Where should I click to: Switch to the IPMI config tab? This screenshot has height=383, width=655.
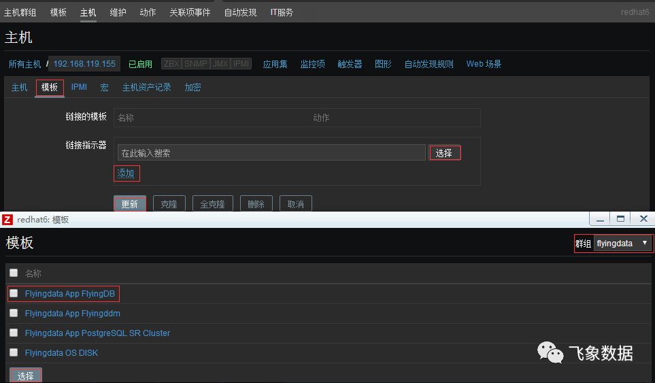point(79,87)
